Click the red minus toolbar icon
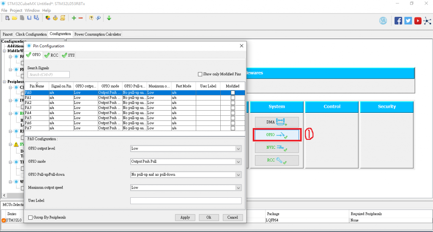 coord(81,18)
